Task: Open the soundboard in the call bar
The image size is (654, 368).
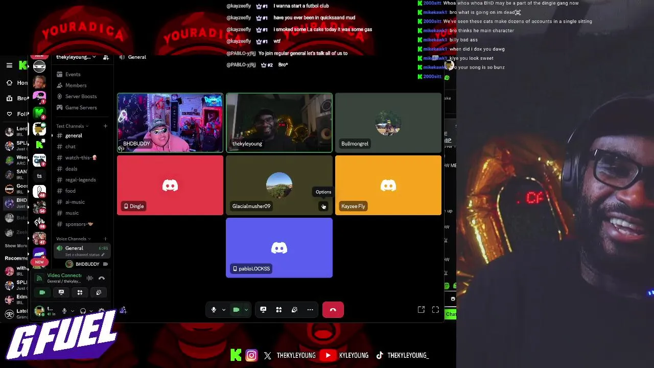Action: tap(294, 310)
